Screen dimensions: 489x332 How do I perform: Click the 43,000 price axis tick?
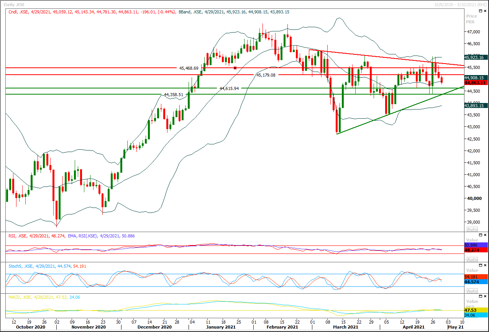473,127
